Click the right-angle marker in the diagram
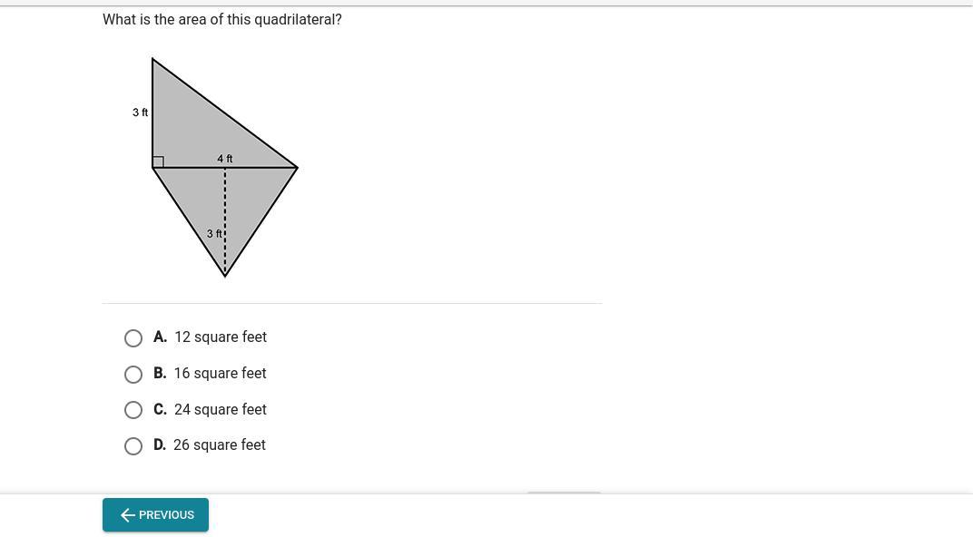The image size is (973, 537). point(158,162)
